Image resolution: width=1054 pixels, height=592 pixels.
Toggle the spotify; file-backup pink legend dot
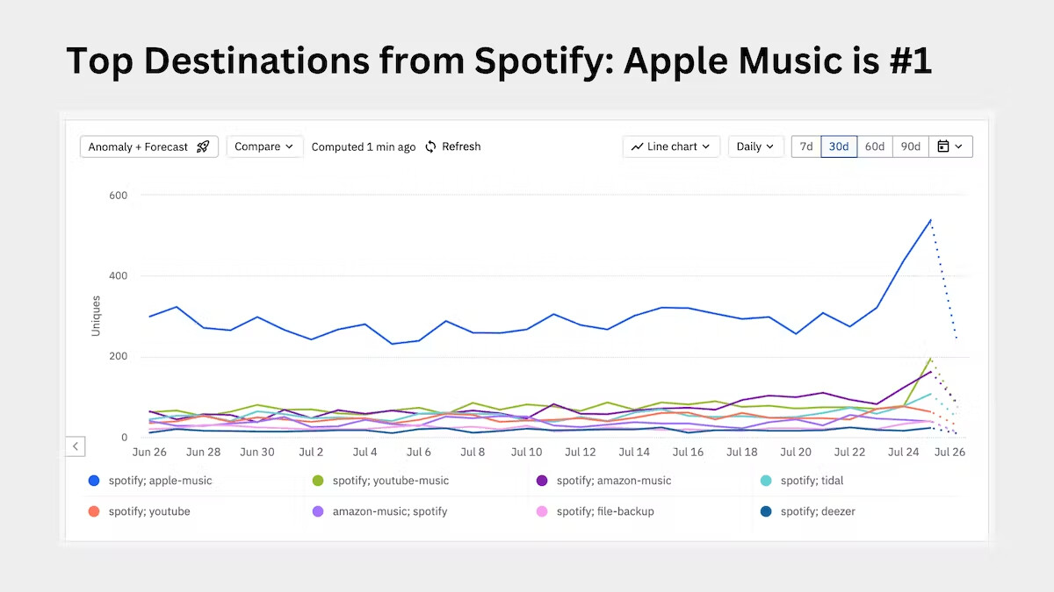click(x=542, y=511)
